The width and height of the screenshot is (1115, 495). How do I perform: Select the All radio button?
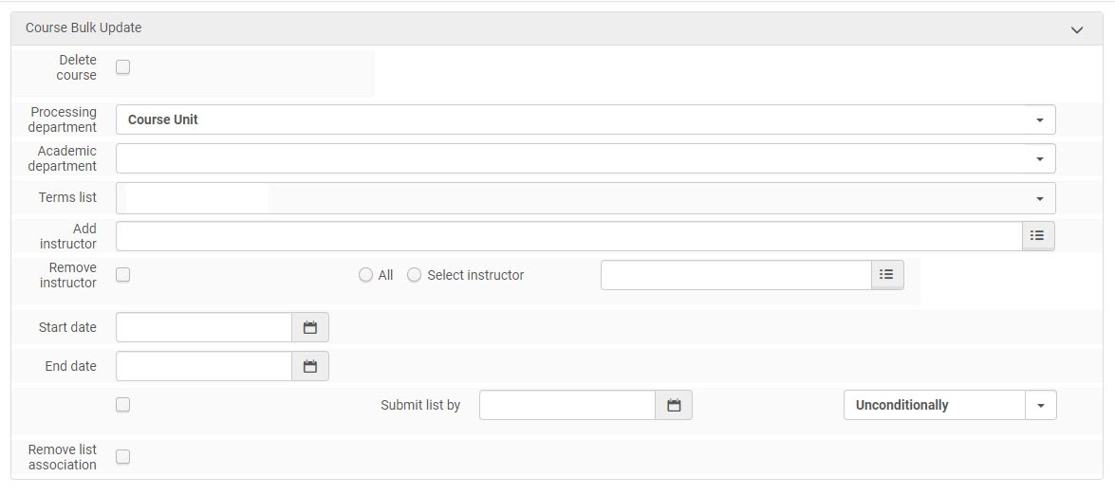click(365, 275)
